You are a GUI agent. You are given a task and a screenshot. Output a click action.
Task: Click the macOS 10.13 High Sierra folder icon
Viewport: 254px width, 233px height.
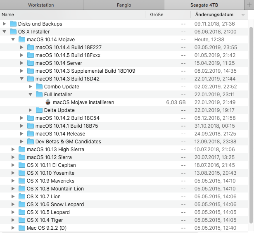pos(22,149)
